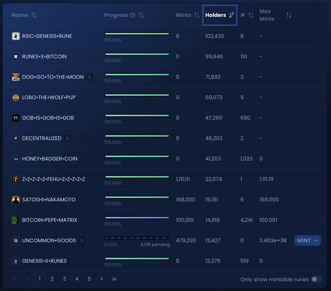Image resolution: width=331 pixels, height=291 pixels.
Task: Click the UNCOMMON•GOODS pending progress bar
Action: coord(137,238)
